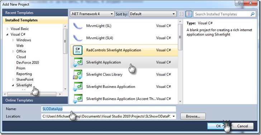
Task: Click the Cancel button
Action: [x=242, y=126]
